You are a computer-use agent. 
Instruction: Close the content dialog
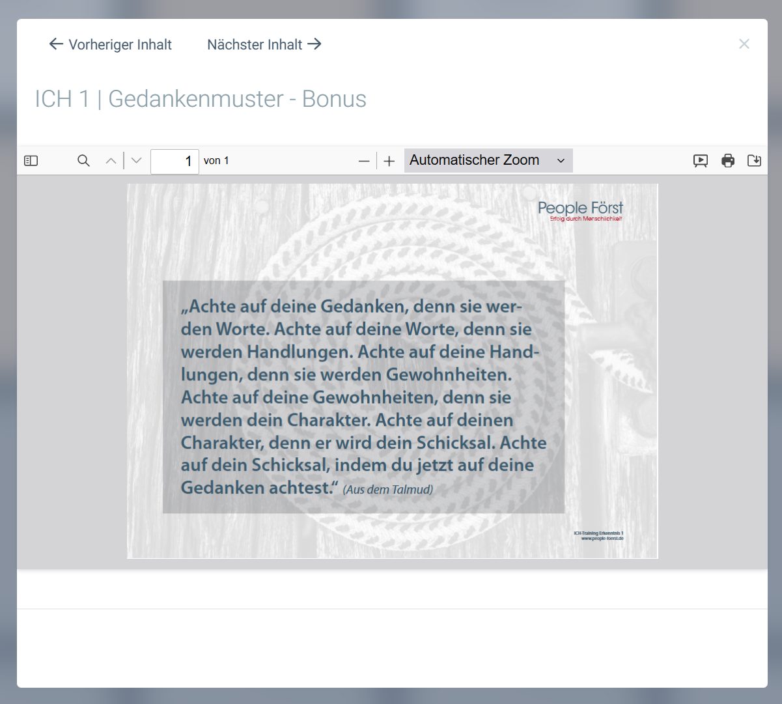(744, 44)
